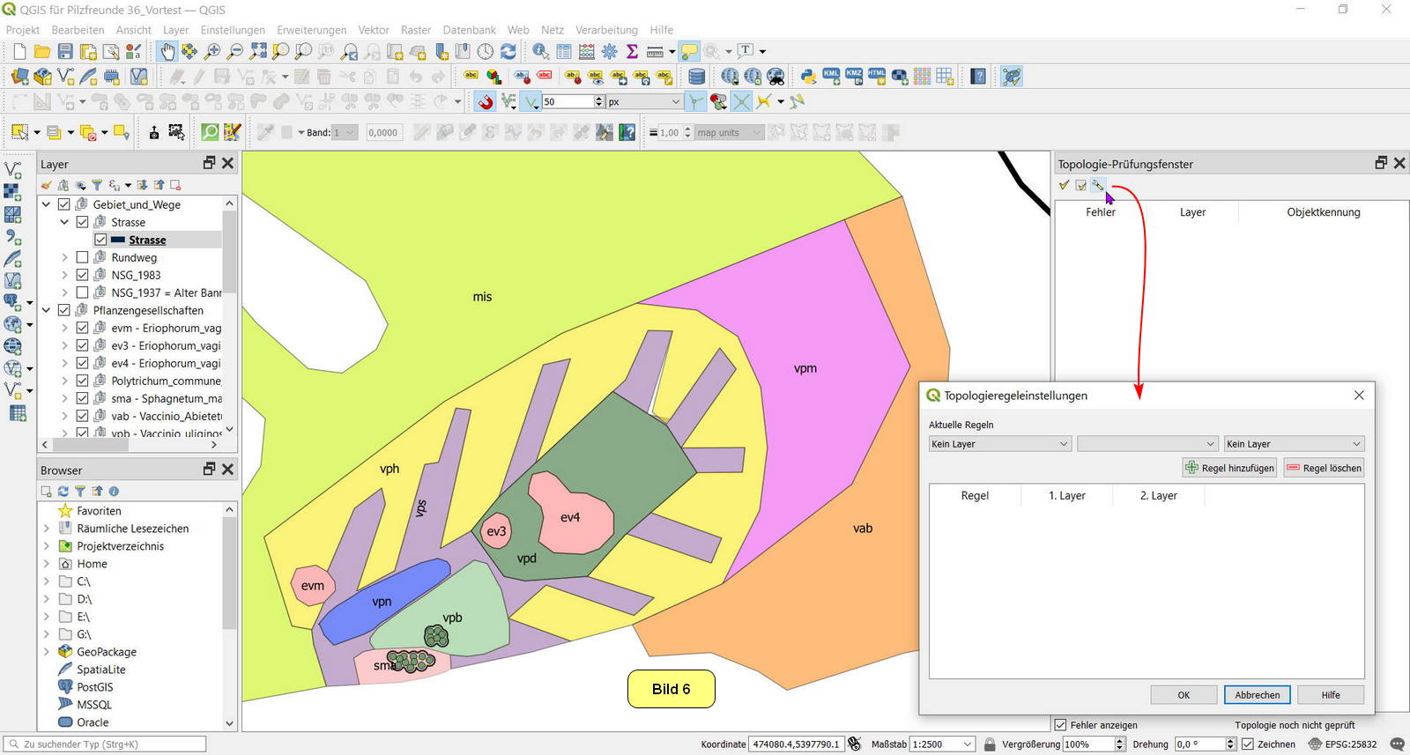Click the Koordinate input field
This screenshot has width=1410, height=755.
point(796,744)
